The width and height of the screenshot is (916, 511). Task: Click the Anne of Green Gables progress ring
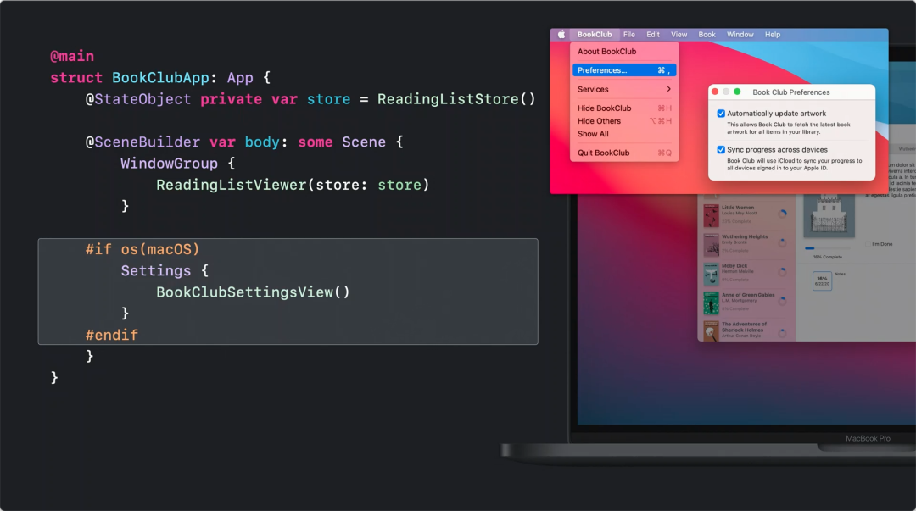pyautogui.click(x=782, y=301)
